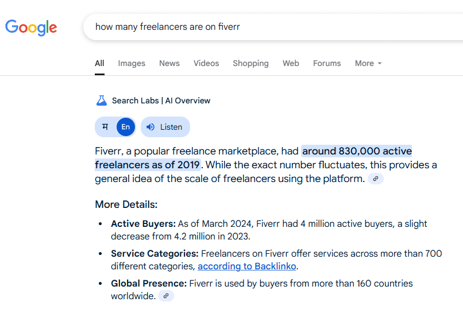Click the 'More Details:' heading
The image size is (463, 317).
pos(126,204)
